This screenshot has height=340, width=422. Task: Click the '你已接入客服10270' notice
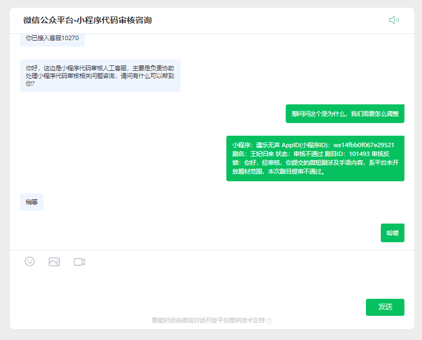click(x=52, y=39)
